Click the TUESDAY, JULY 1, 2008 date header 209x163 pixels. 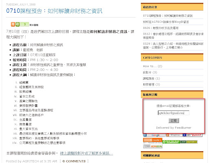pos(21,4)
